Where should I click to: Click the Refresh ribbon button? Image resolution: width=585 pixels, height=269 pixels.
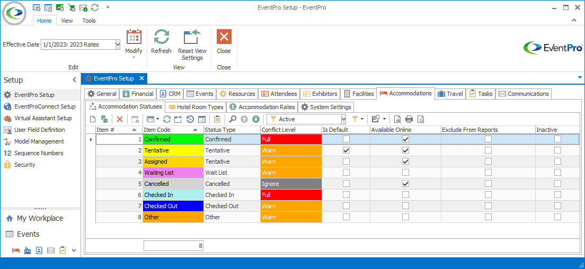(161, 42)
